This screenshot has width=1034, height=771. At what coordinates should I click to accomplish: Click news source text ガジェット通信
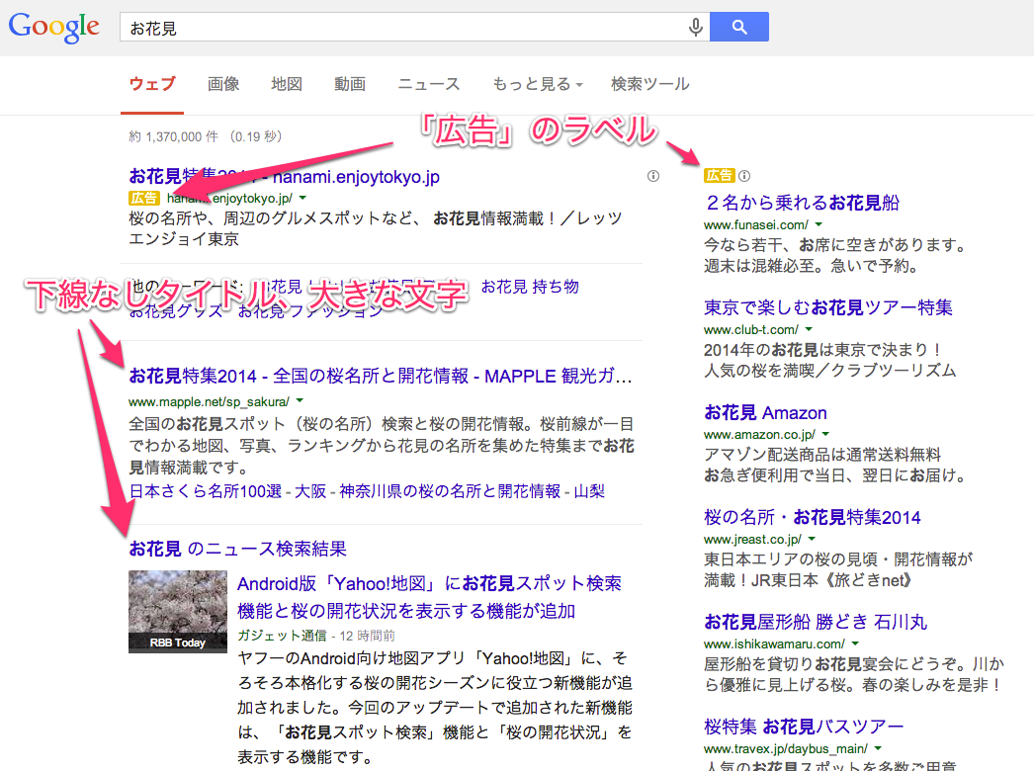tap(282, 636)
